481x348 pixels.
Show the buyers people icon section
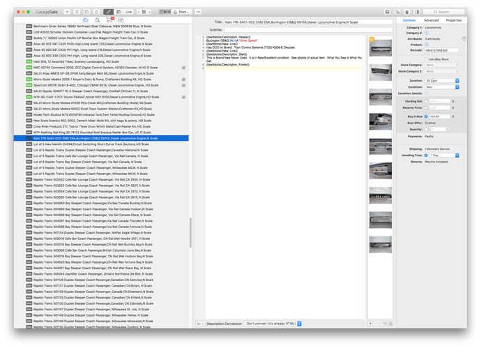pyautogui.click(x=97, y=20)
